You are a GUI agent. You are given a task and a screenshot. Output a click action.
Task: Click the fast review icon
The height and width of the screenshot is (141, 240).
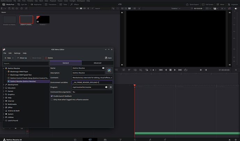pos(146,70)
